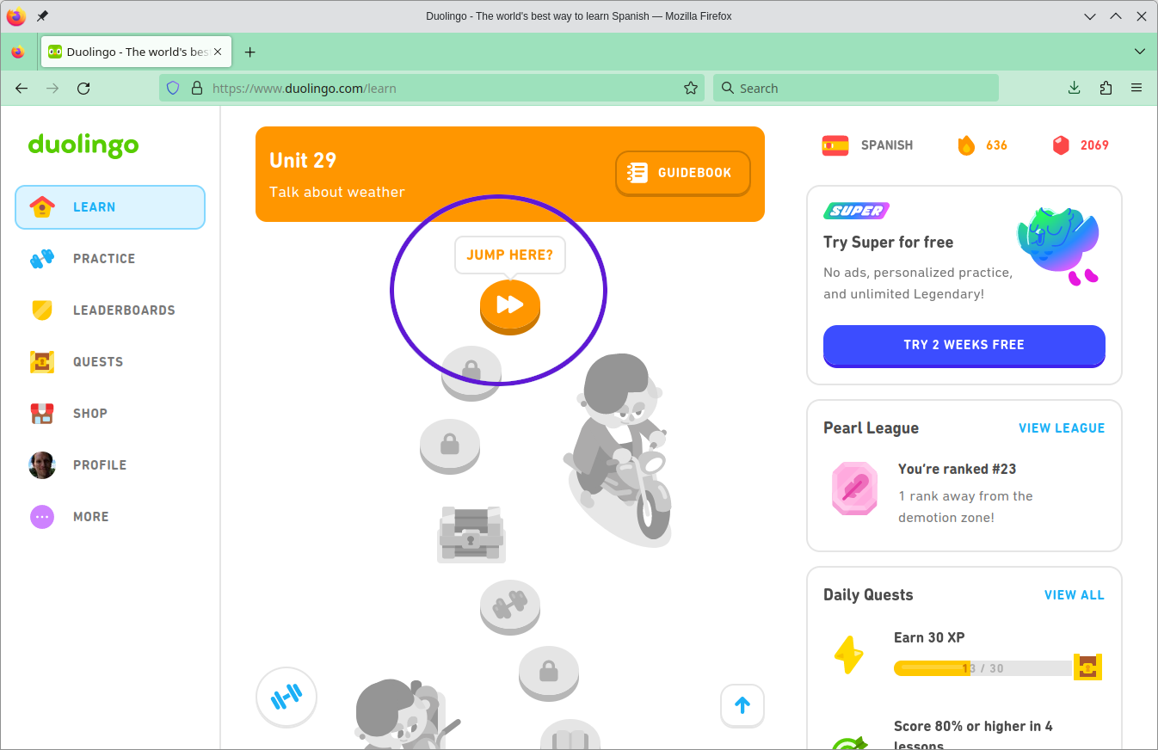Screen dimensions: 1158x750
Task: Click the motorcycle rider illustration
Action: (618, 451)
